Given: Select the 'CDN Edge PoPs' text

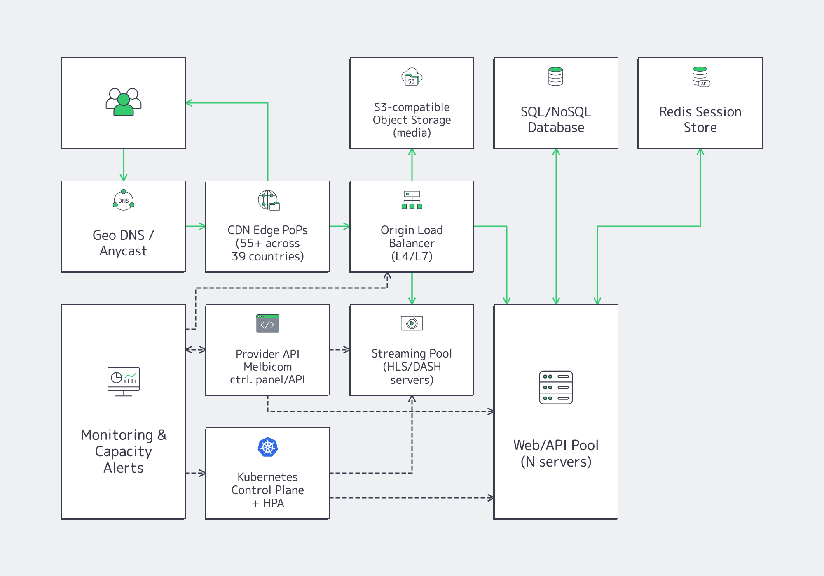Looking at the screenshot, I should pos(268,230).
